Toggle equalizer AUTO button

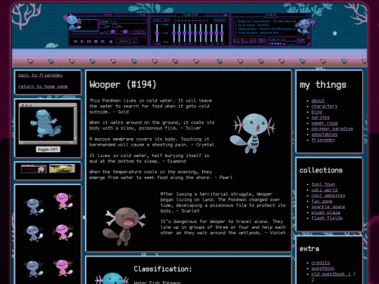tap(166, 20)
